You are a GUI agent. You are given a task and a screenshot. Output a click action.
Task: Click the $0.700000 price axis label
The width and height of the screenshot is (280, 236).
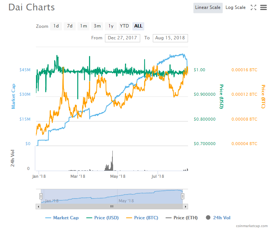[x=205, y=144]
